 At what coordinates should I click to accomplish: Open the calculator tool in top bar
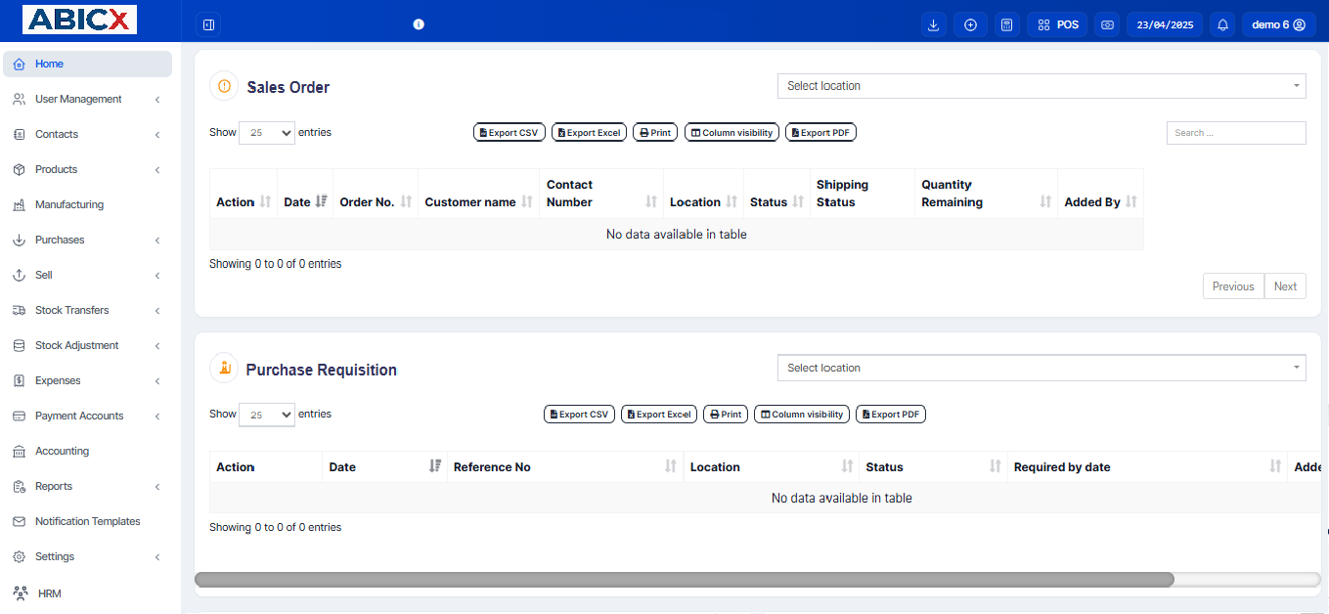pyautogui.click(x=1006, y=23)
